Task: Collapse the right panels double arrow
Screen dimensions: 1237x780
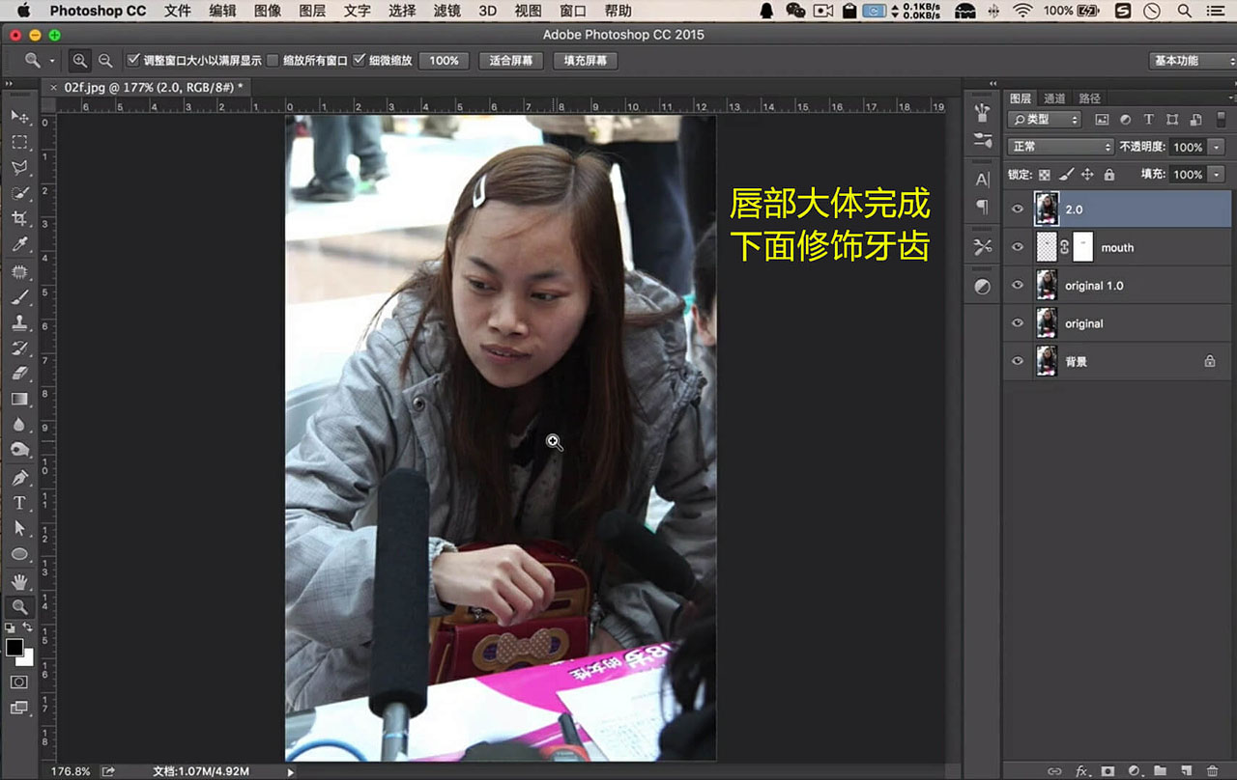Action: [992, 84]
